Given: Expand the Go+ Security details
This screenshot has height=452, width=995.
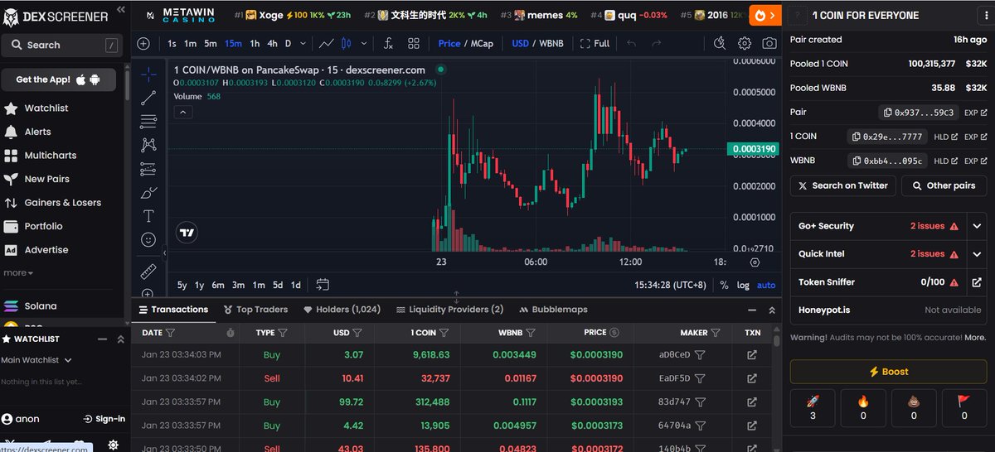Looking at the screenshot, I should click(x=977, y=226).
